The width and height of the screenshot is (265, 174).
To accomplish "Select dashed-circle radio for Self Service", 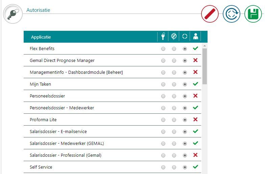I will 185,167.
